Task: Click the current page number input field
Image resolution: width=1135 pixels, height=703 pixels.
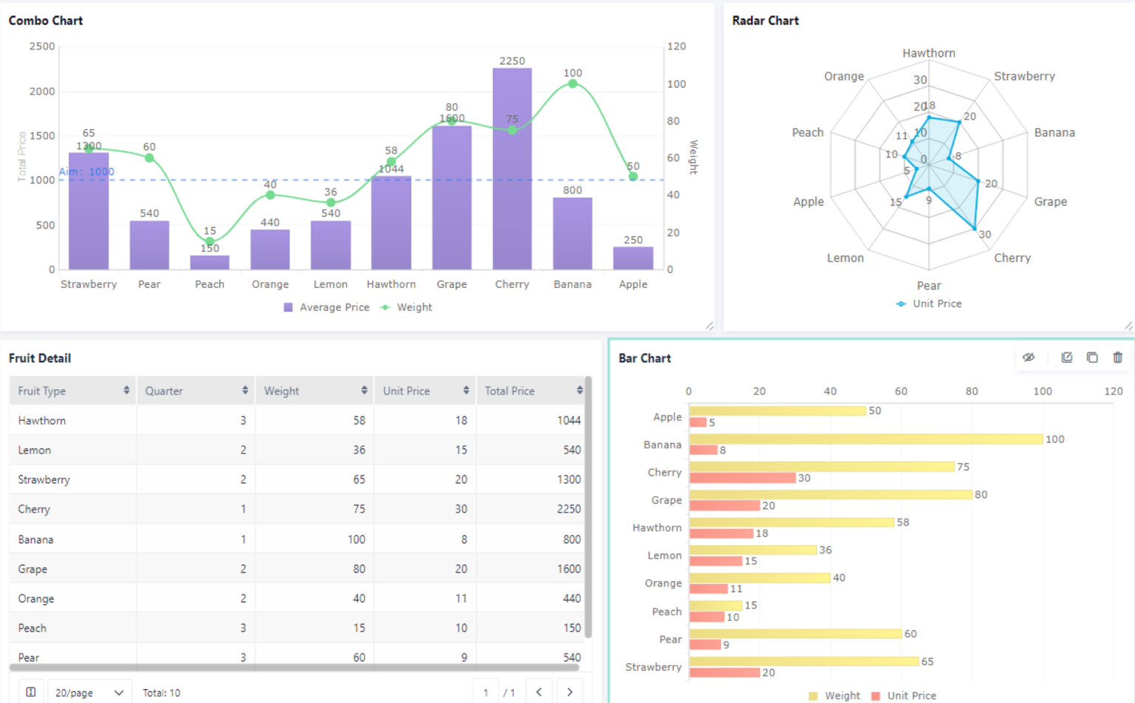Action: coord(485,693)
